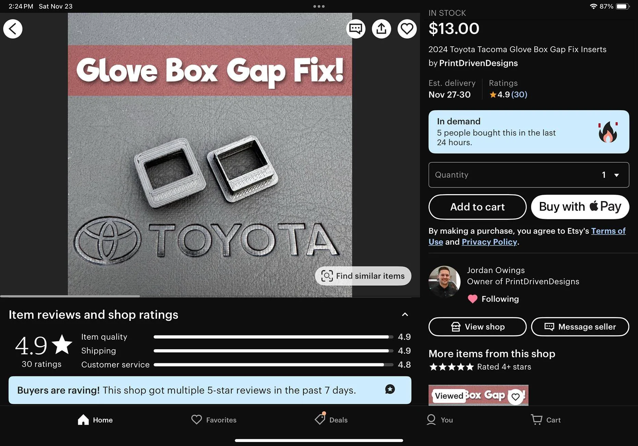Message seller

click(x=580, y=327)
